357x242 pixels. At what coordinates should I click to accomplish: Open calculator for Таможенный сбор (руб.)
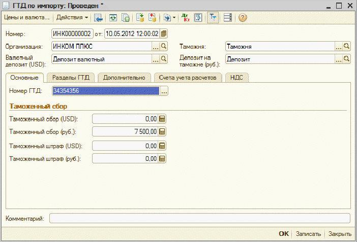(162, 132)
